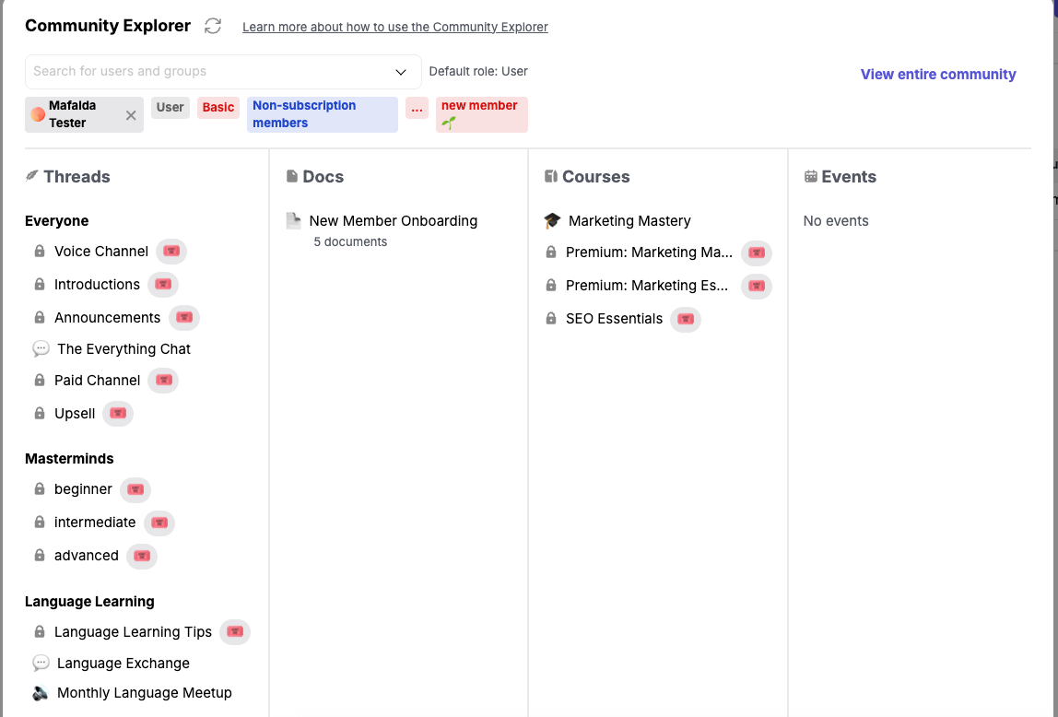Open the New Member Onboarding docs folder
Screen dimensions: 1058x717
[x=393, y=221]
